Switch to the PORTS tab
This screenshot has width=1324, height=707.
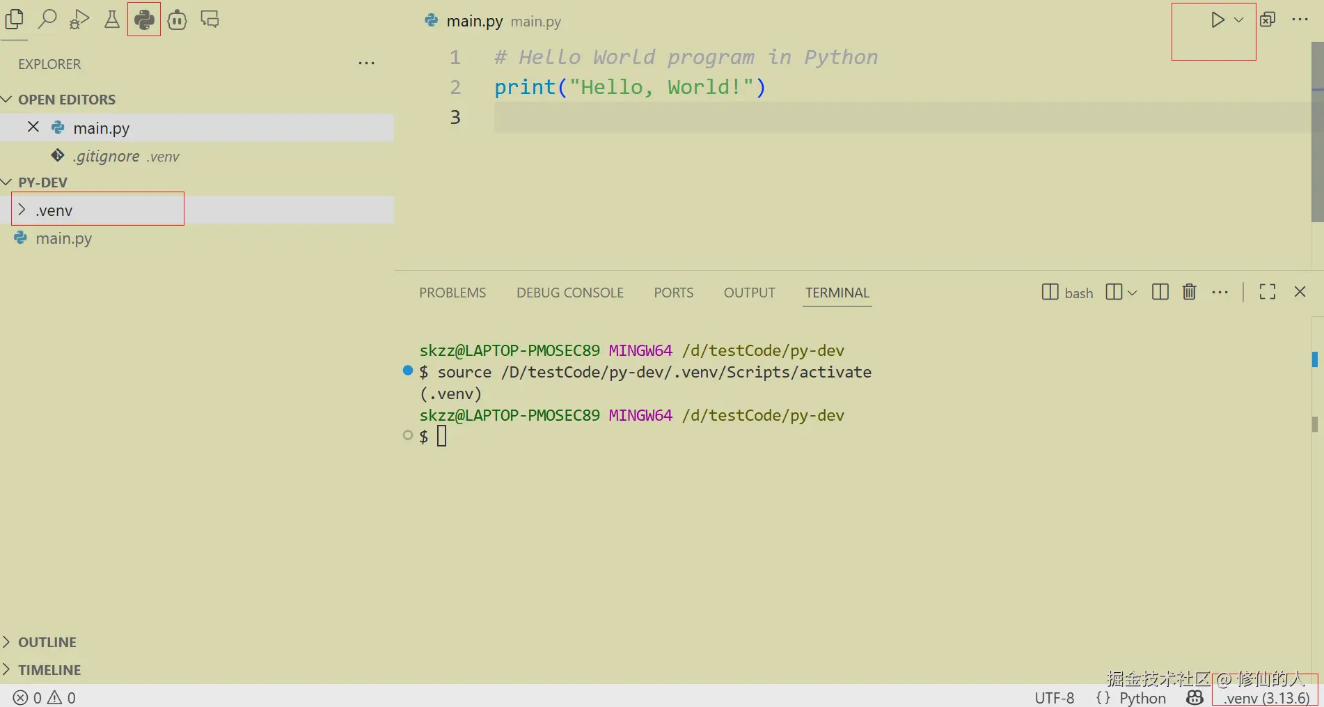tap(674, 293)
